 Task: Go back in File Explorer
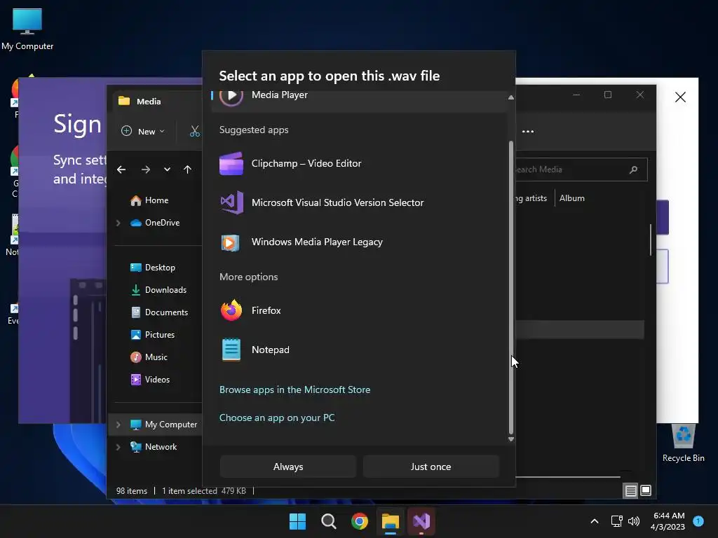[x=121, y=170]
